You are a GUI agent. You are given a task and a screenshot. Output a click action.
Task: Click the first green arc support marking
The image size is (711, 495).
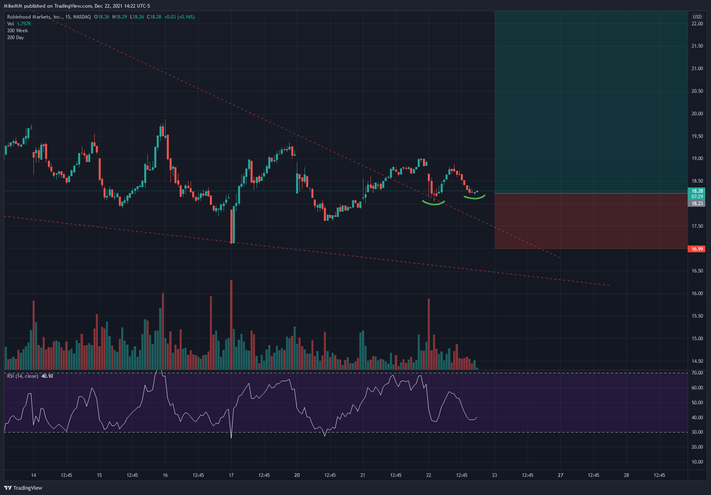pos(433,203)
